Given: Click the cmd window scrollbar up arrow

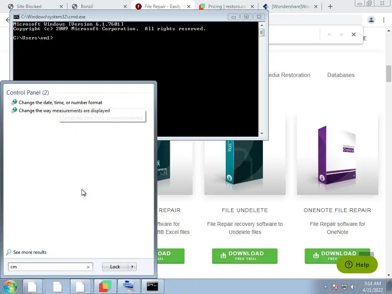Looking at the screenshot, I should pos(262,25).
